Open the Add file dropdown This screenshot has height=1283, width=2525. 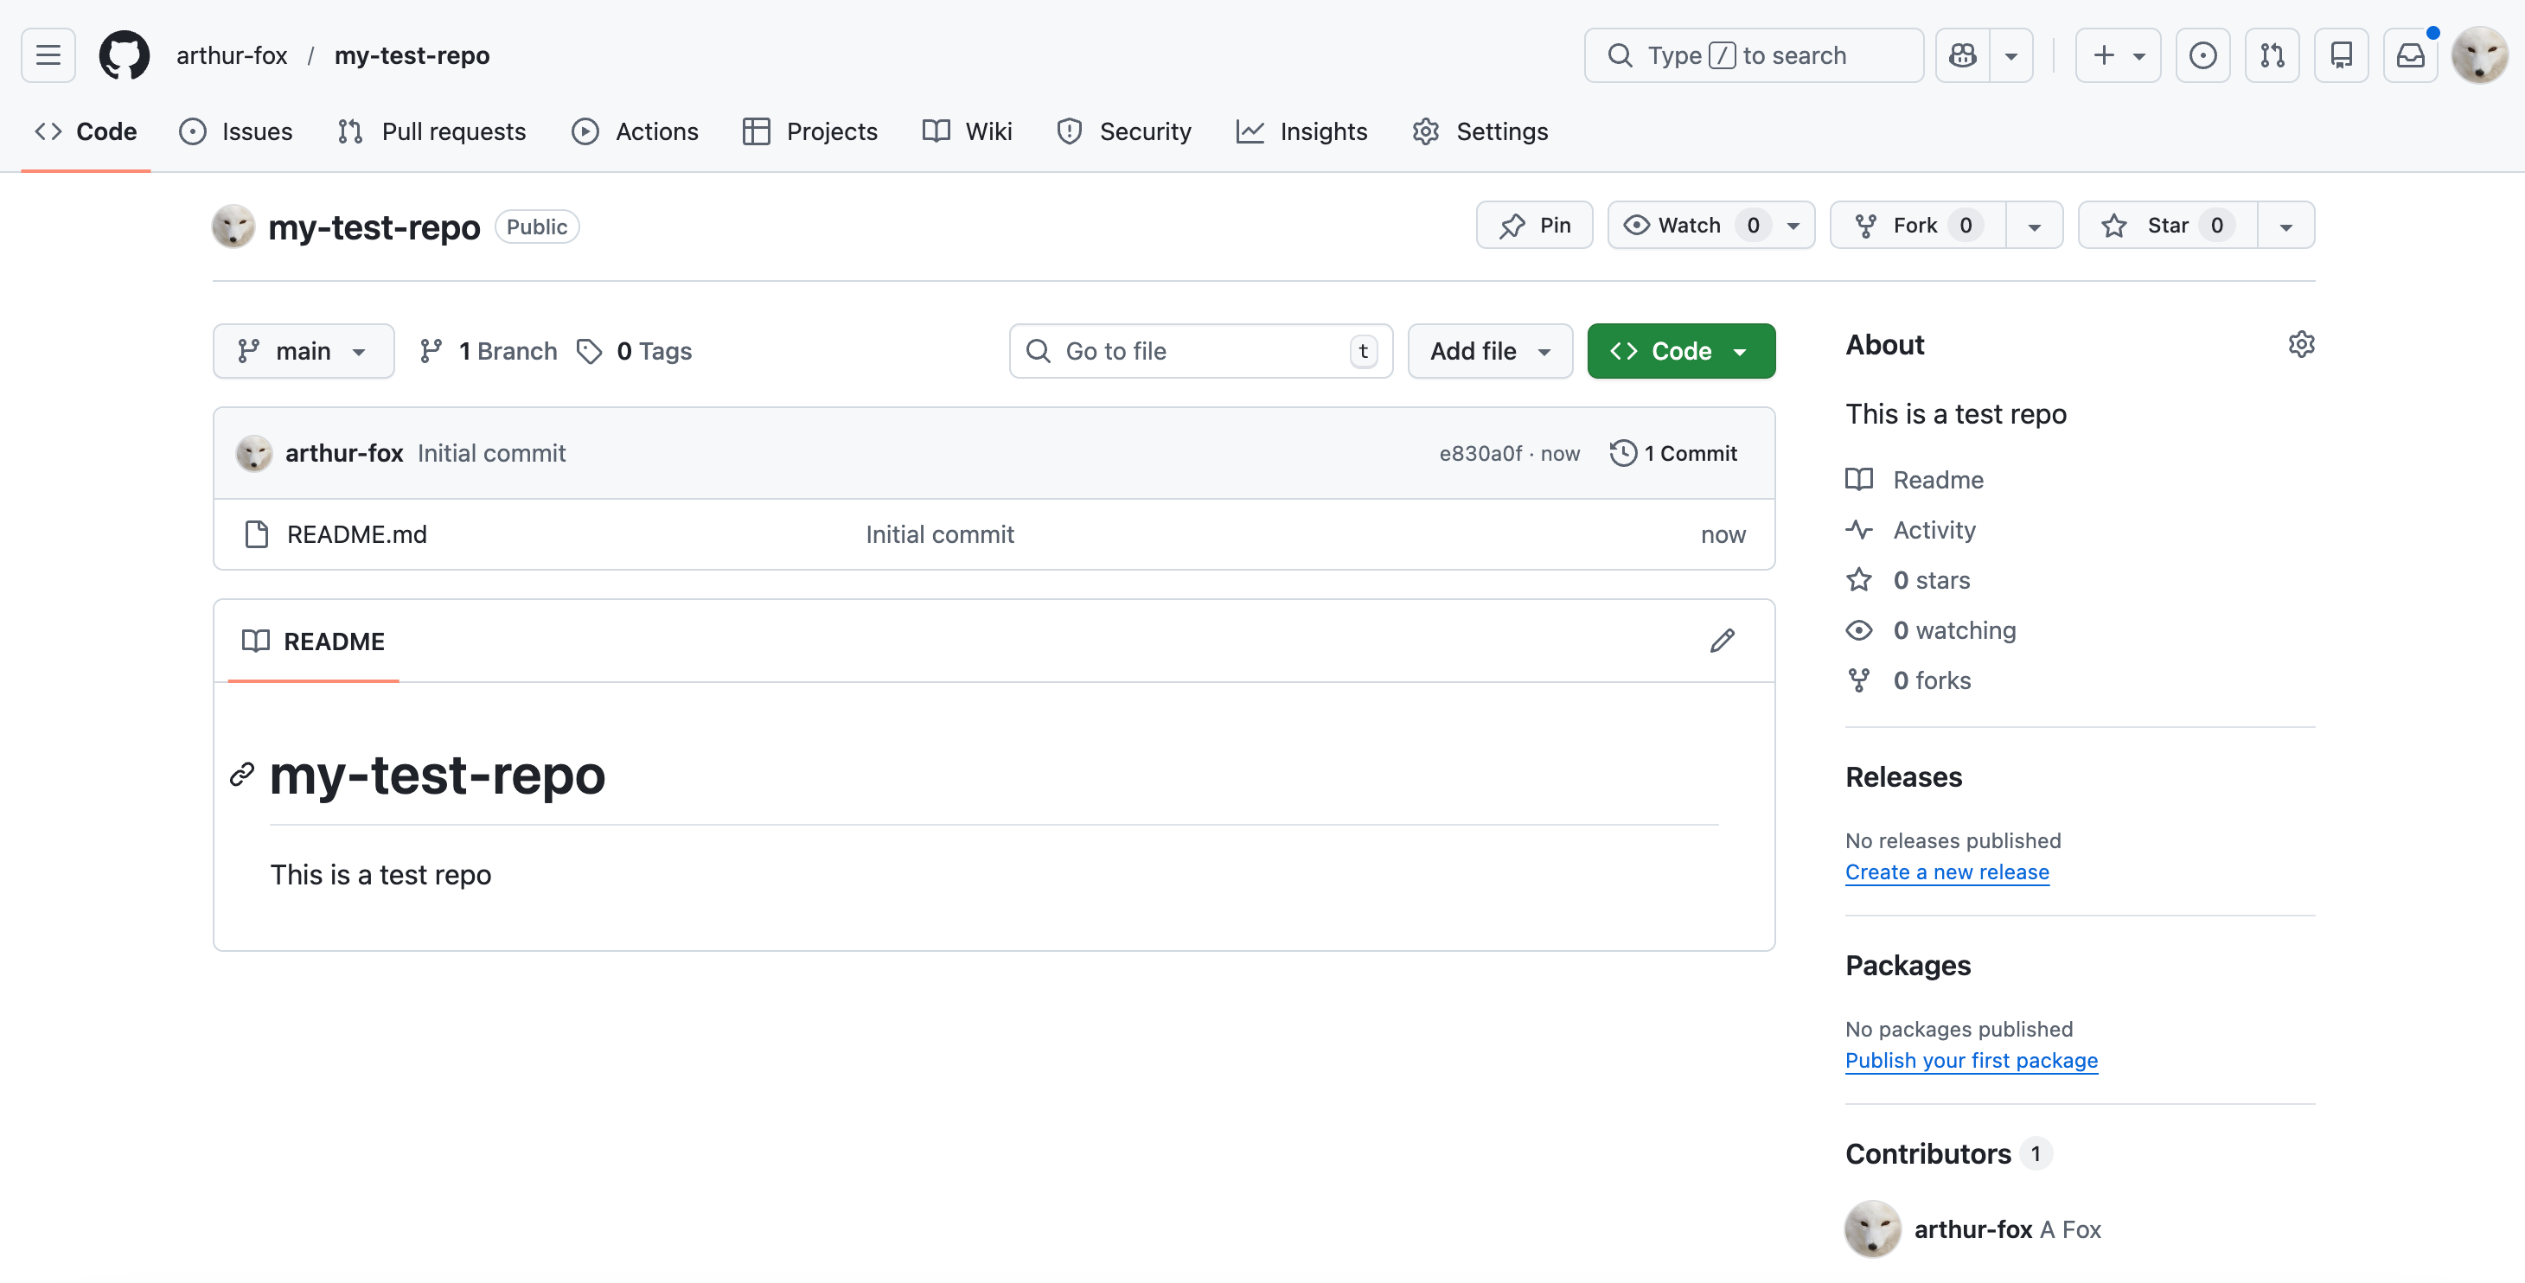pos(1490,351)
